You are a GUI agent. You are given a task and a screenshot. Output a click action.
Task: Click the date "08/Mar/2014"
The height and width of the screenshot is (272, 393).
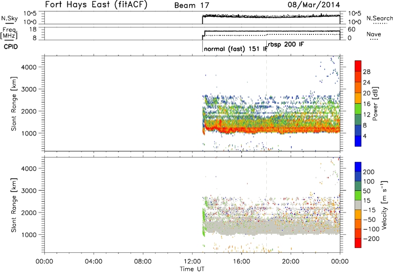[x=314, y=5]
